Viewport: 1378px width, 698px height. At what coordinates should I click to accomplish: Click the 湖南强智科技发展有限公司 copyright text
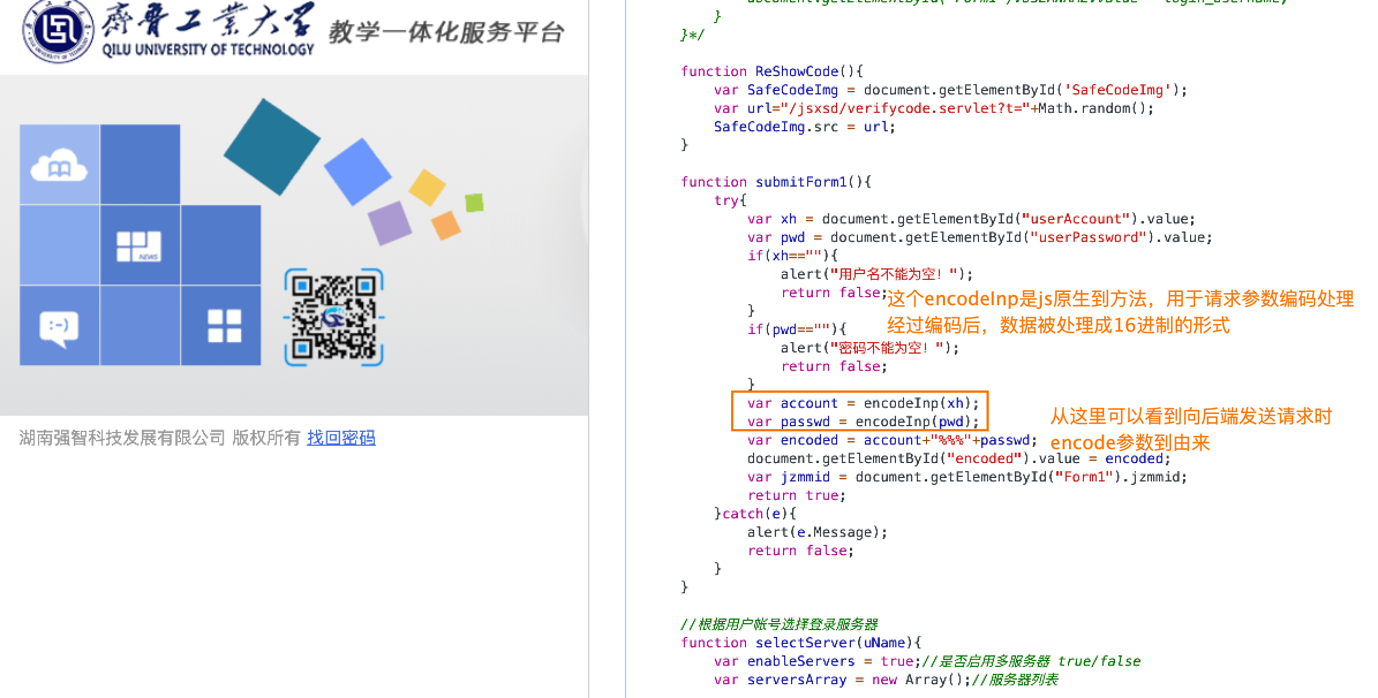click(122, 438)
